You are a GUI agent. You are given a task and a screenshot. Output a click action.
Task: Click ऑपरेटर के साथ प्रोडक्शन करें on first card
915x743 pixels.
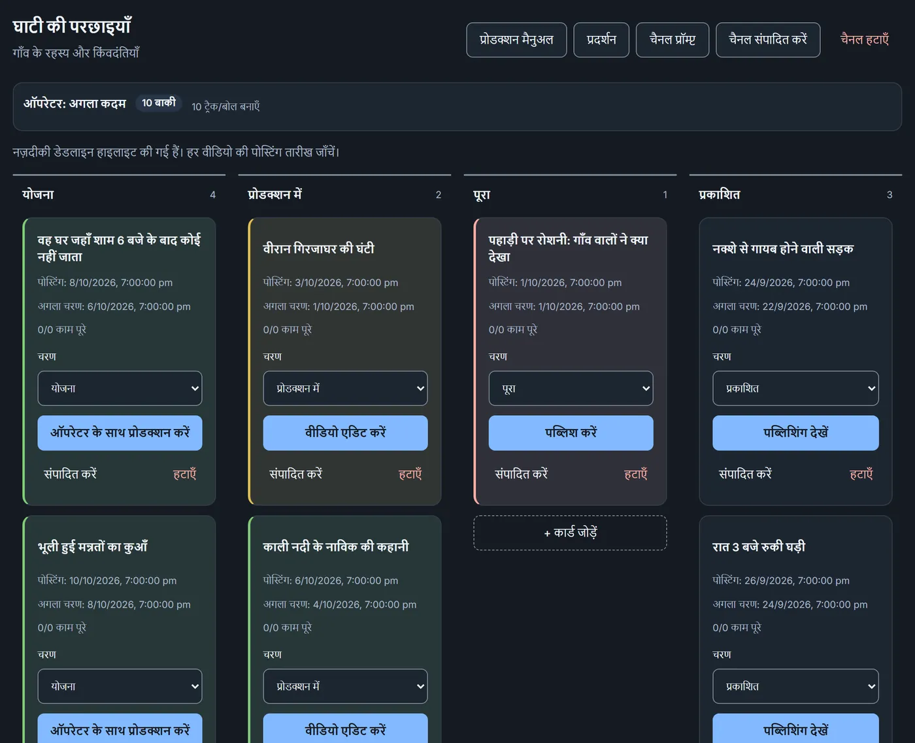pyautogui.click(x=120, y=433)
